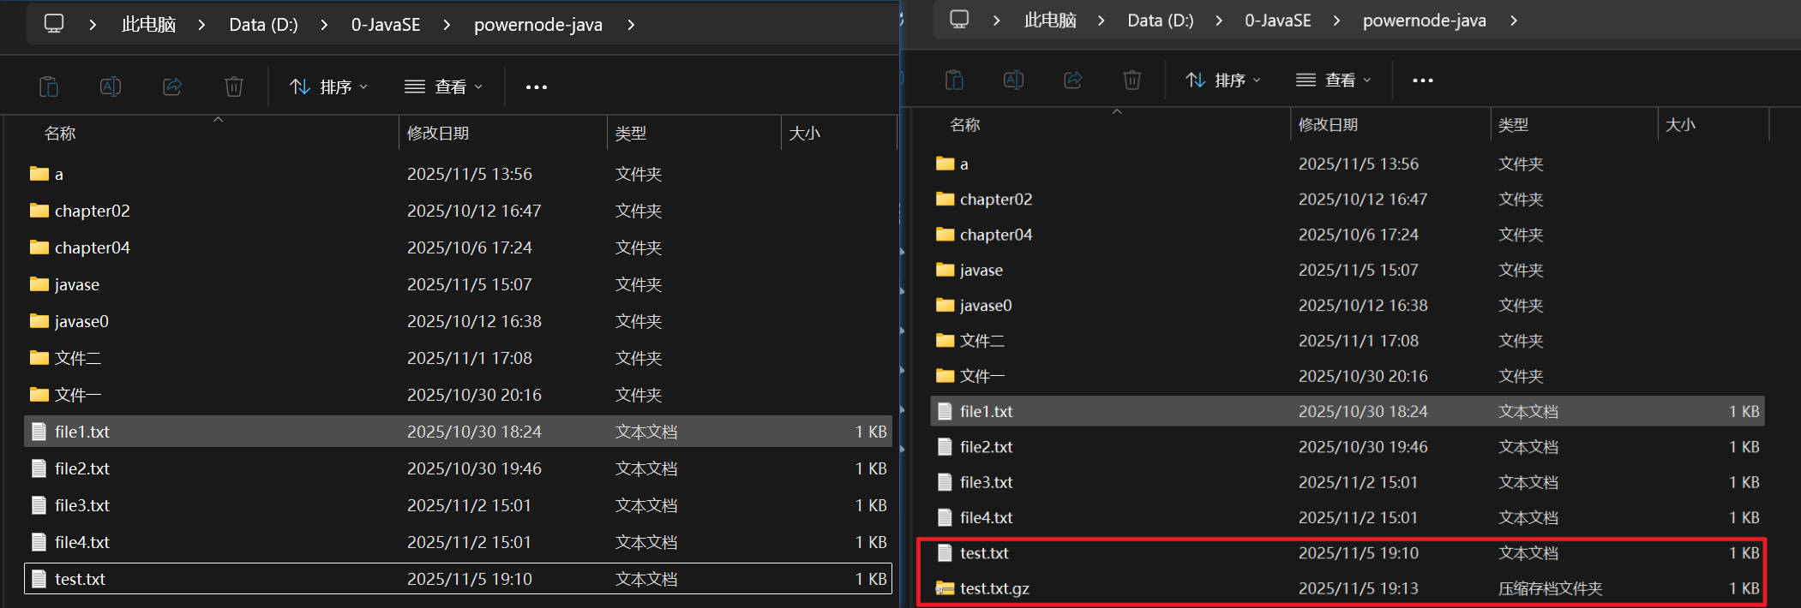This screenshot has width=1801, height=608.
Task: Click the rename icon in right window toolbar
Action: click(x=1013, y=80)
